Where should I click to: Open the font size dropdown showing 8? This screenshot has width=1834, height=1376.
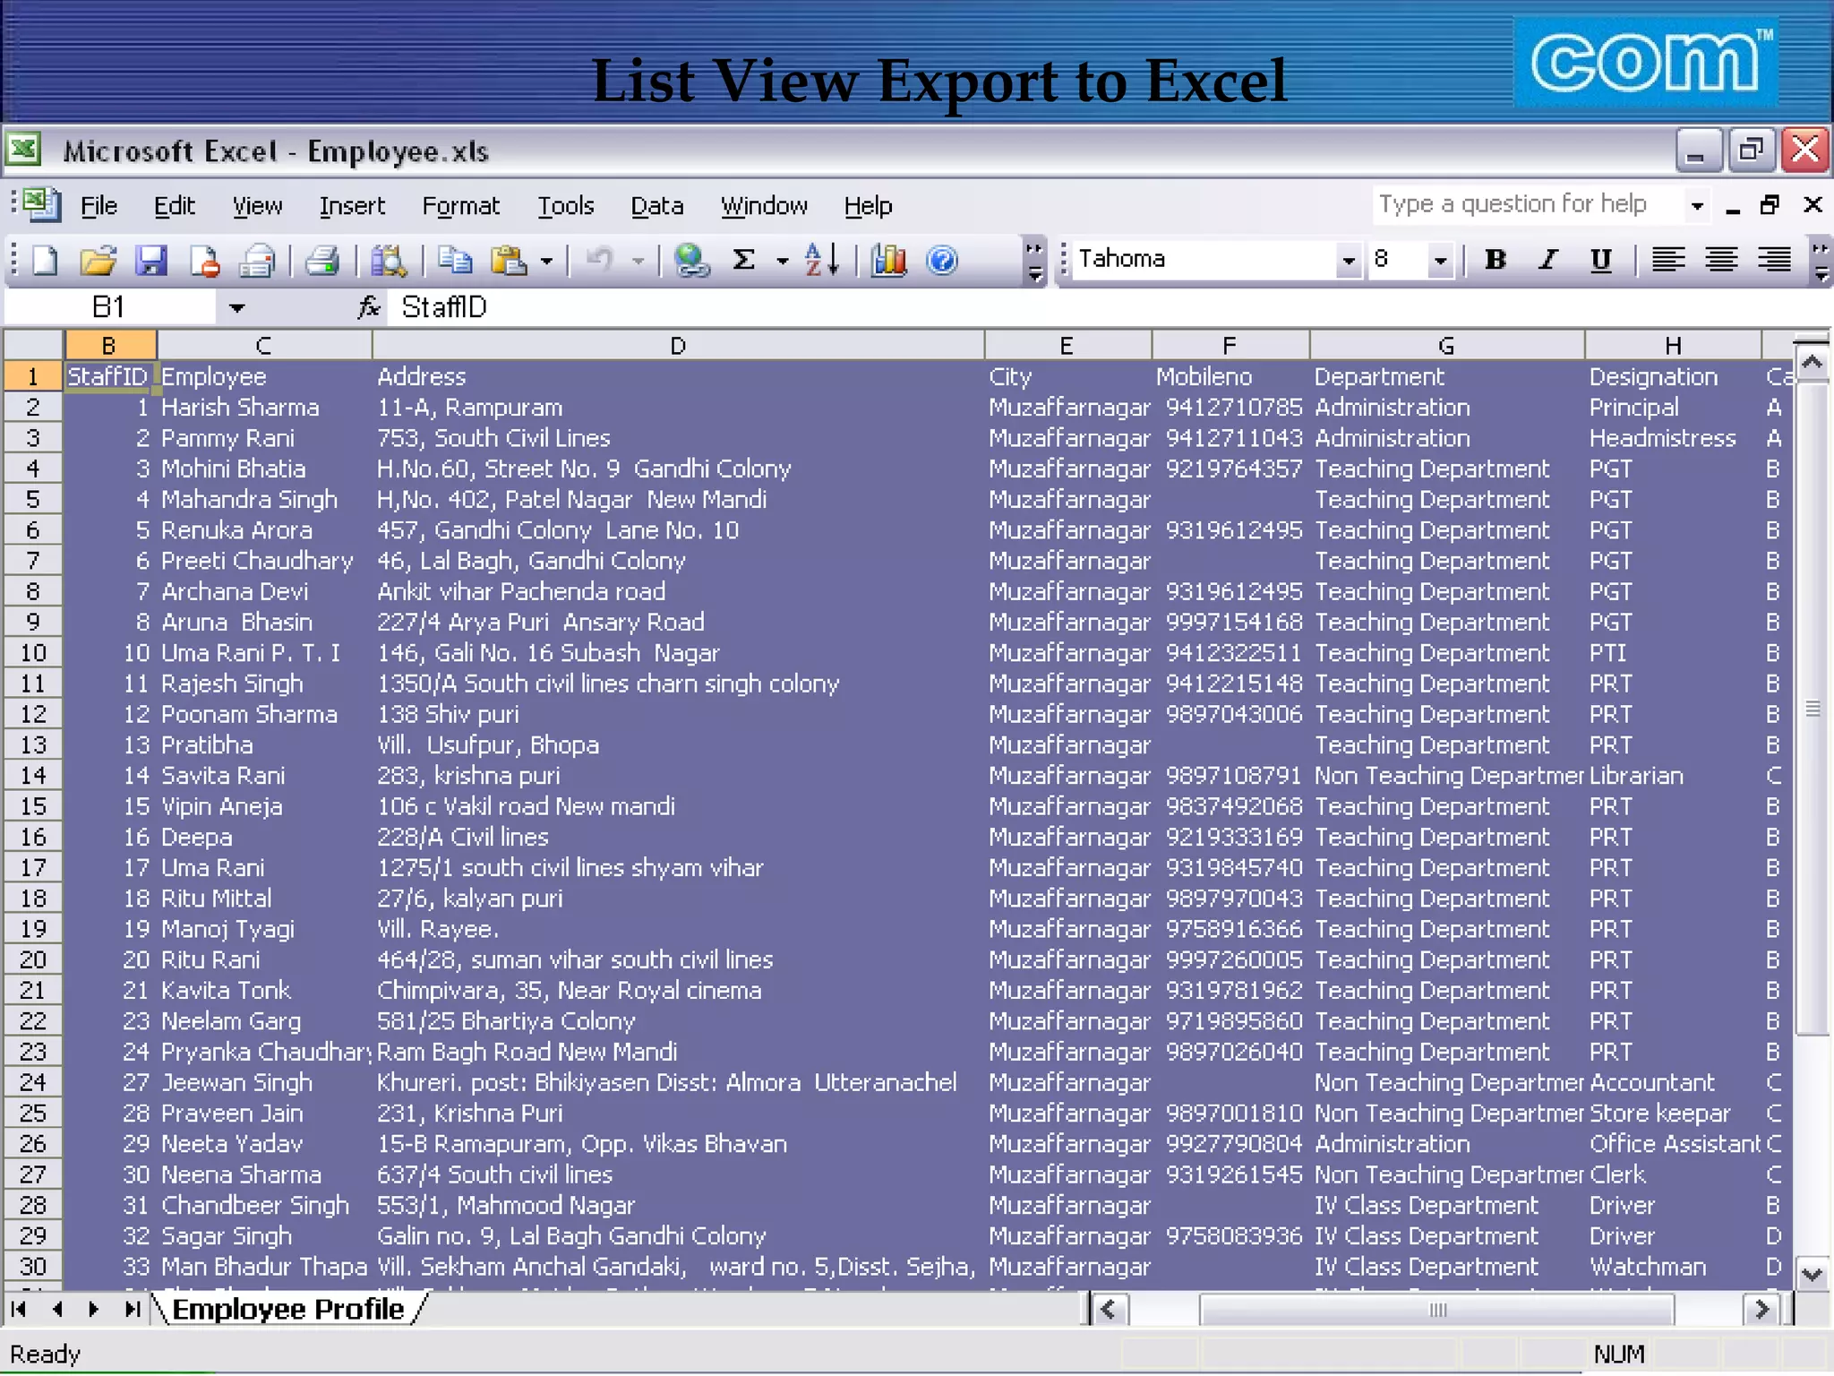(x=1440, y=261)
